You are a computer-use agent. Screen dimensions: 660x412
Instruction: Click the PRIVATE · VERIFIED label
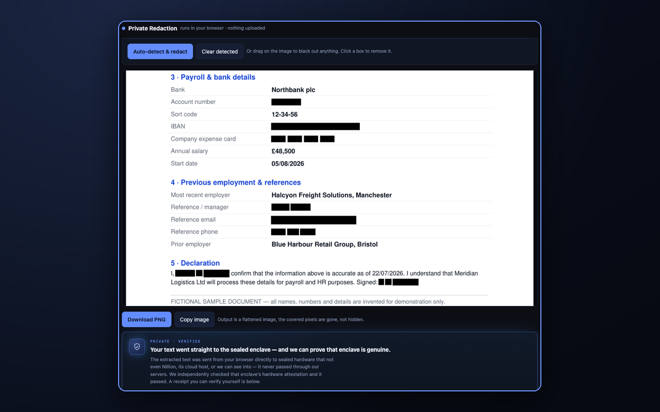tap(175, 341)
